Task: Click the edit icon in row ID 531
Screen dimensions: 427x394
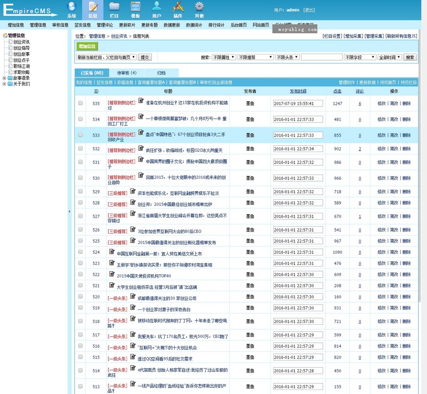Action: point(141,159)
